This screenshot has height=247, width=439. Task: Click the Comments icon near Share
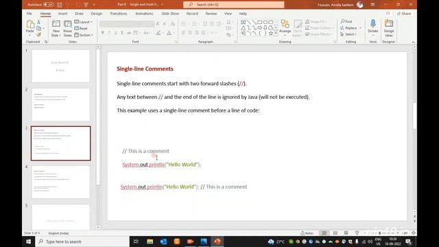[388, 14]
